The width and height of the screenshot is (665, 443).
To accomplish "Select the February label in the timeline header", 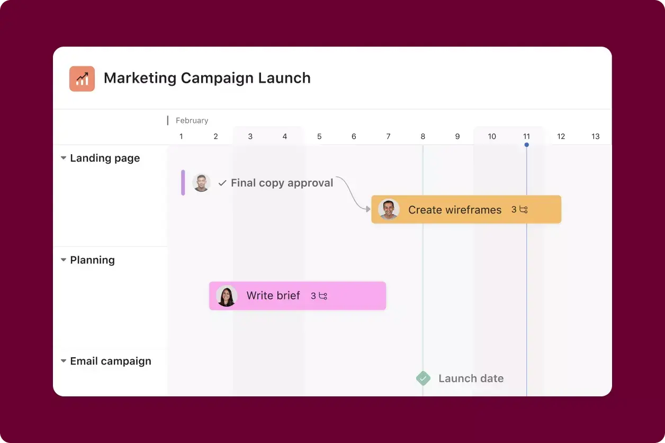I will [x=192, y=120].
